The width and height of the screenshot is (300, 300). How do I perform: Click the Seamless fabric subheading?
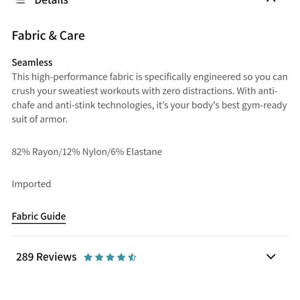32,63
